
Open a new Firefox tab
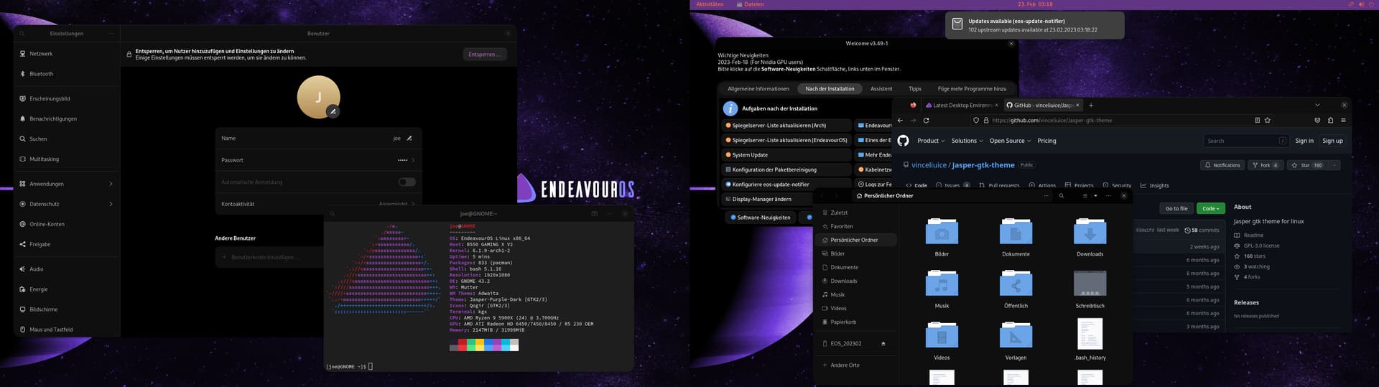pyautogui.click(x=1091, y=105)
